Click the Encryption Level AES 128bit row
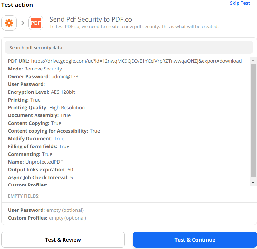Viewport: 257px width, 249px height. (41, 92)
